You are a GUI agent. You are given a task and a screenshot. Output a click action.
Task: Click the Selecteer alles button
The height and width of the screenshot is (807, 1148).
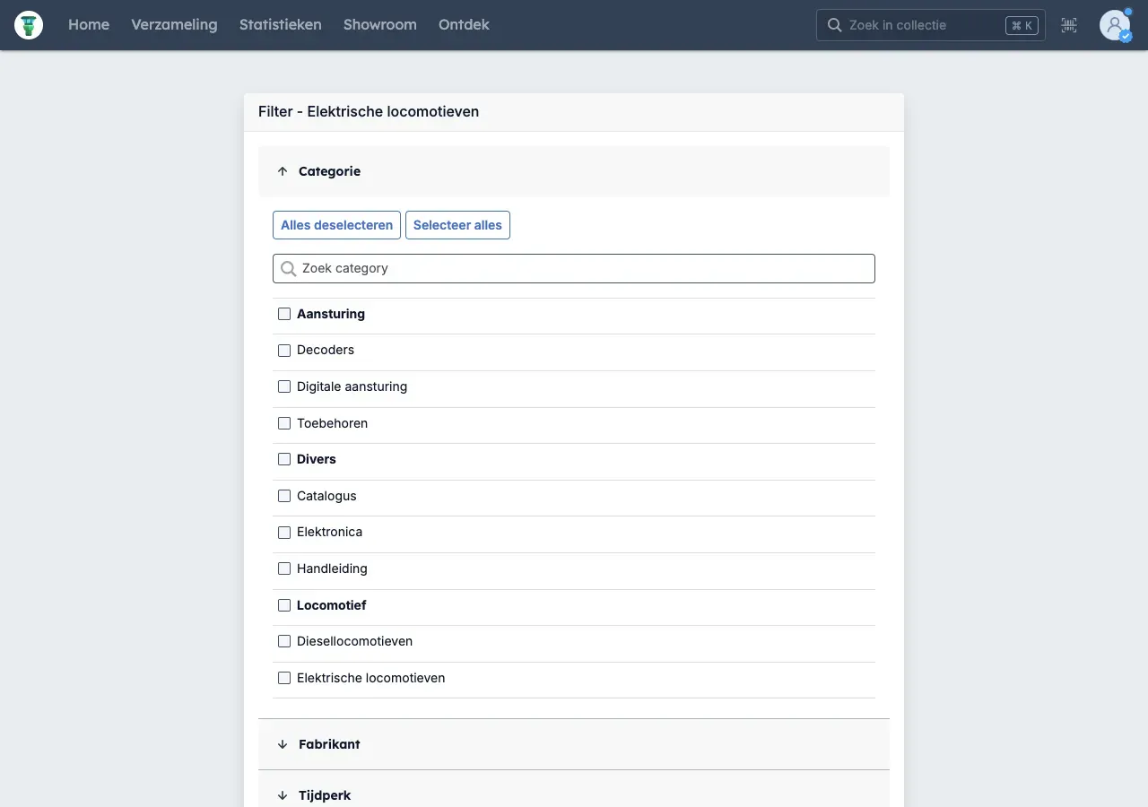[457, 225]
